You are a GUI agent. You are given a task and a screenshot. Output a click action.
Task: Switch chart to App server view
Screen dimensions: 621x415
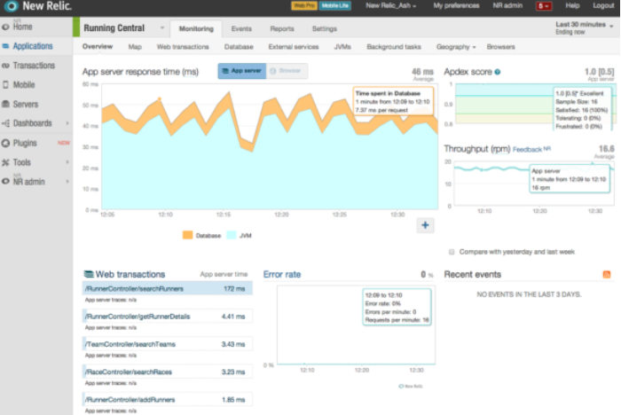[242, 71]
